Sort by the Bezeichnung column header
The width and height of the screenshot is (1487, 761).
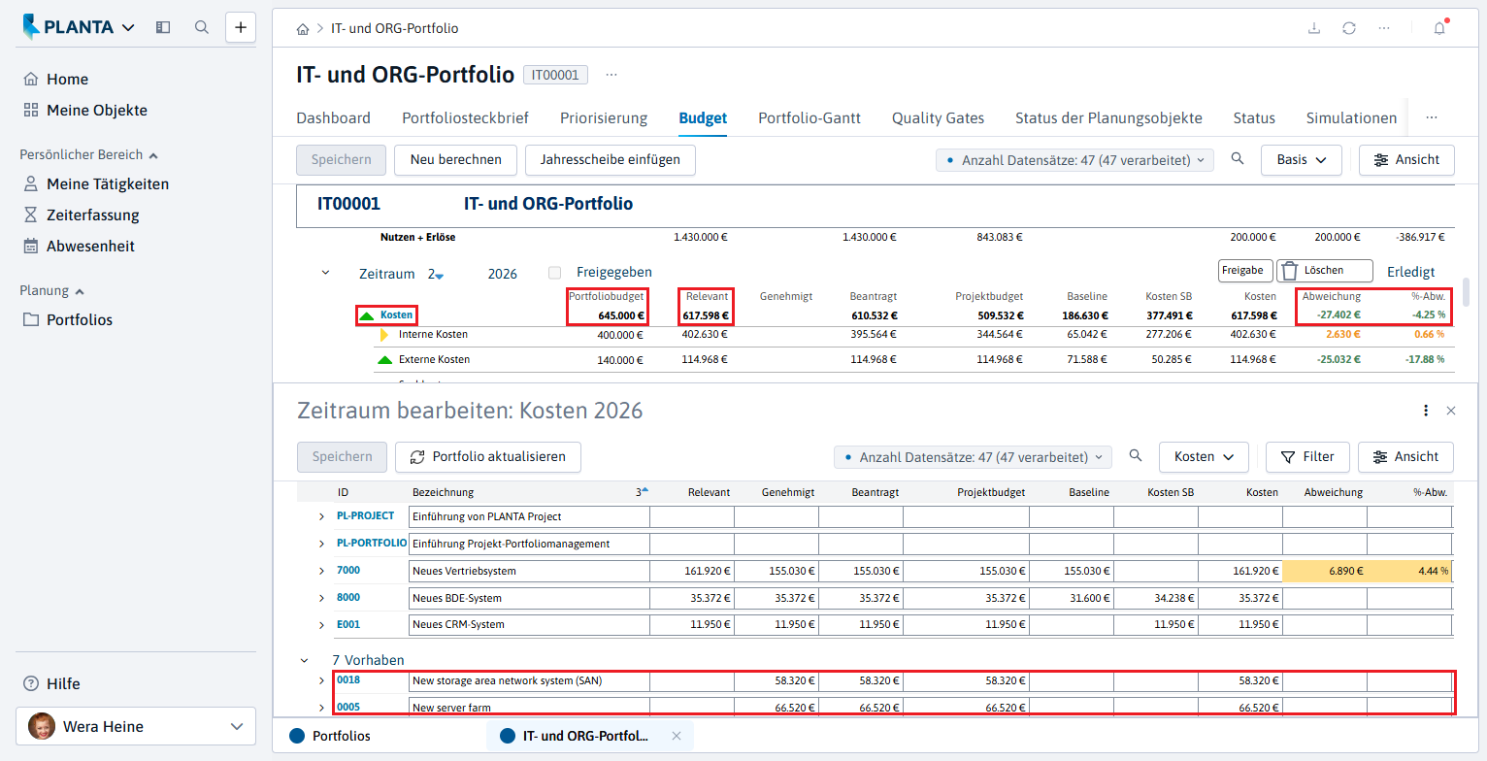pos(443,492)
